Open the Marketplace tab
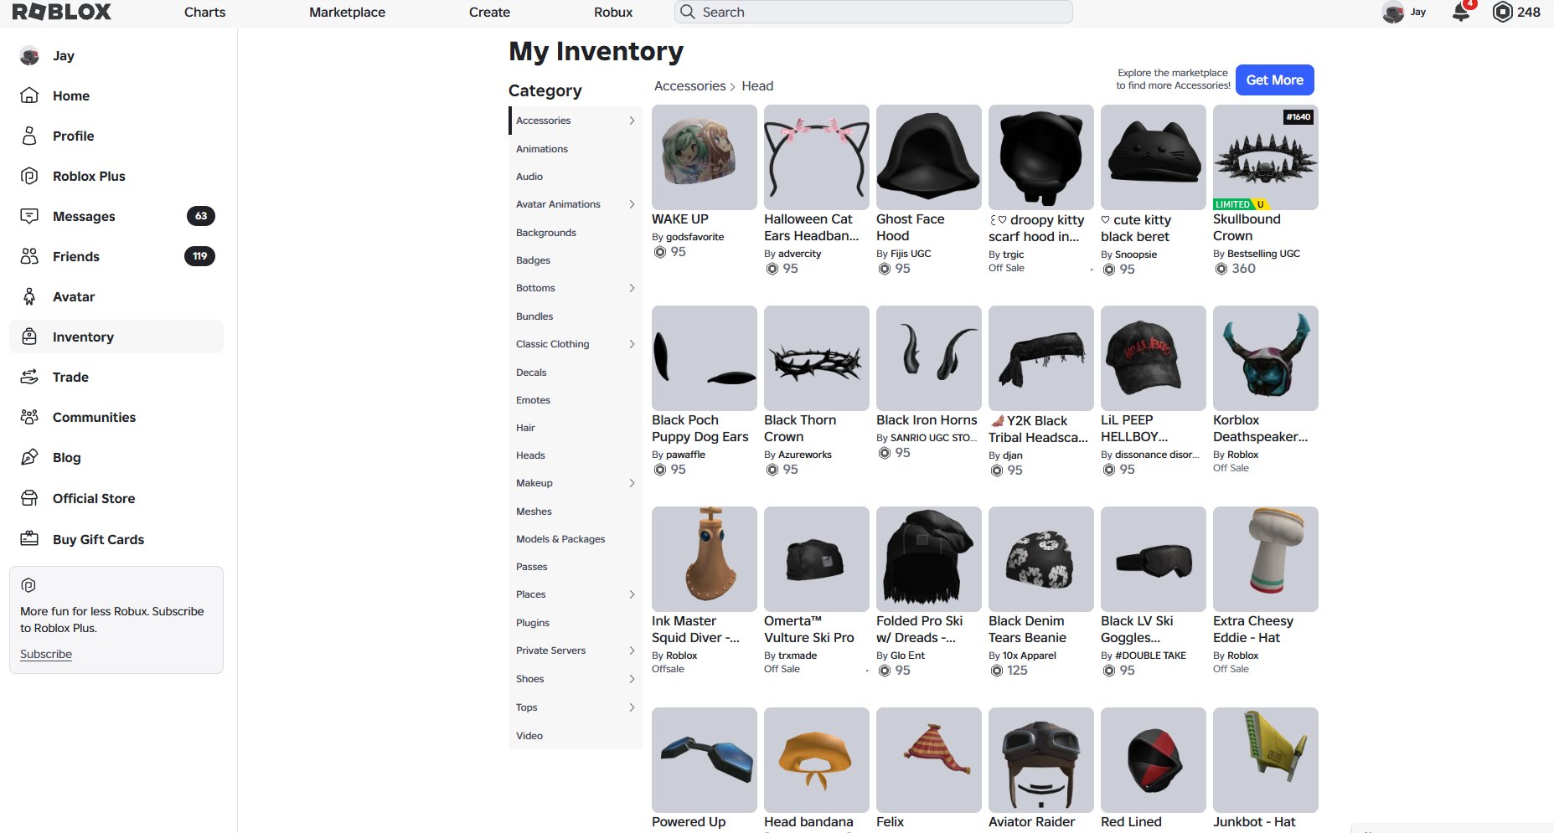1554x833 pixels. click(347, 12)
